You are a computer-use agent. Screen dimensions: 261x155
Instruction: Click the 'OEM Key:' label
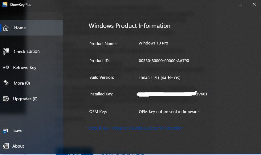tap(98, 112)
